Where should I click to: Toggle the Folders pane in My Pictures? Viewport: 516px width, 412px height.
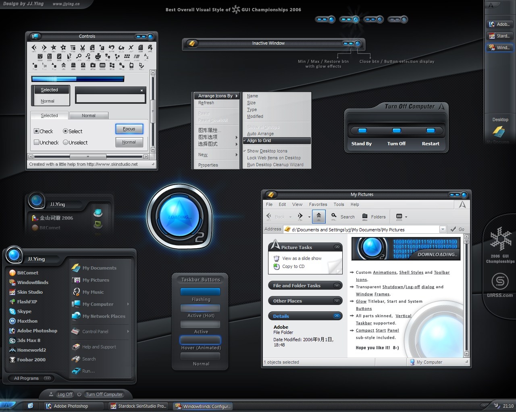pos(374,216)
